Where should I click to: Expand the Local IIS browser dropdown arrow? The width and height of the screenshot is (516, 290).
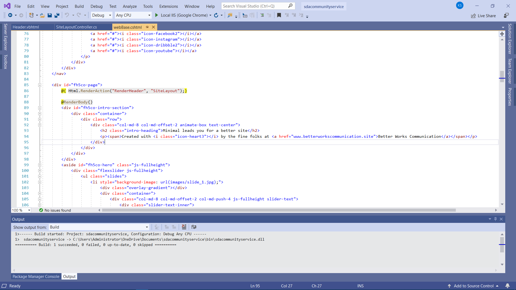click(210, 15)
